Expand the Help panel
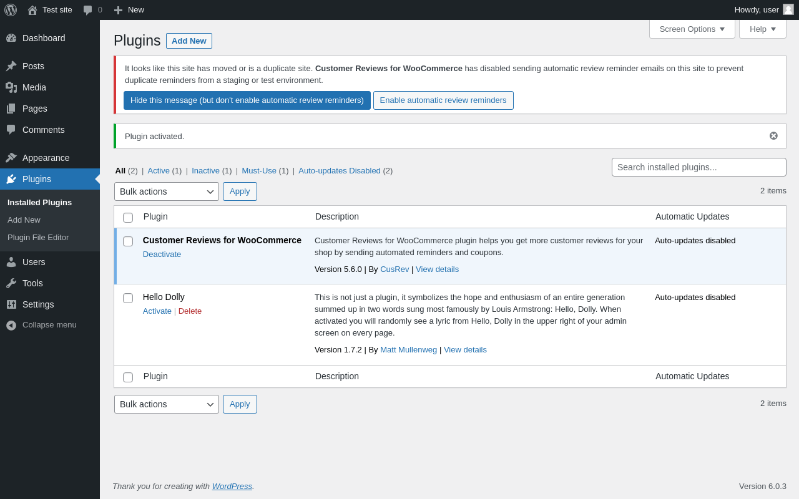The image size is (799, 499). coord(763,29)
